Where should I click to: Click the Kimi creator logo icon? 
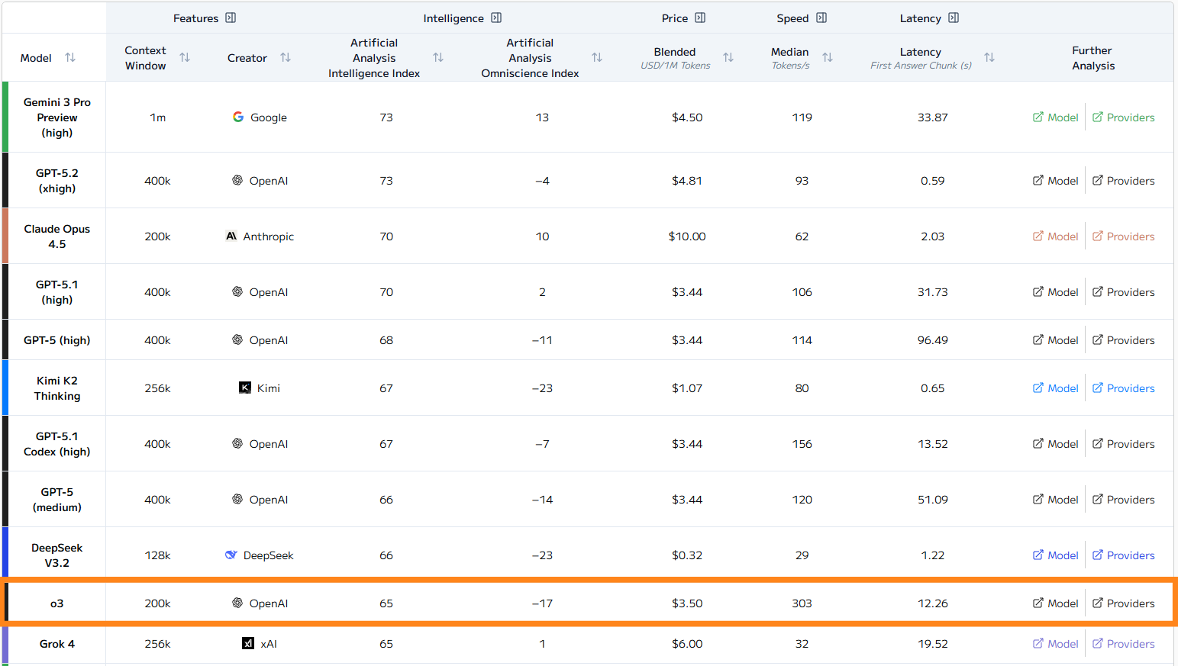(245, 388)
